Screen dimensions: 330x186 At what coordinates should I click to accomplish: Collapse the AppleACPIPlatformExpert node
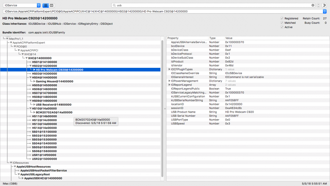coord(11,42)
